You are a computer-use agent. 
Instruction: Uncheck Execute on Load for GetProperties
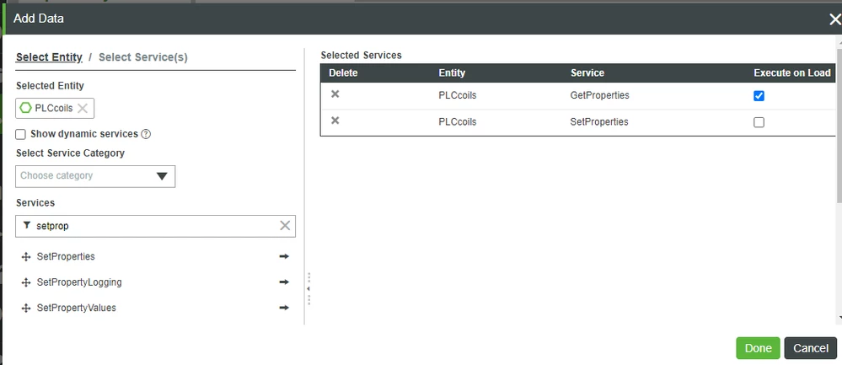tap(759, 96)
